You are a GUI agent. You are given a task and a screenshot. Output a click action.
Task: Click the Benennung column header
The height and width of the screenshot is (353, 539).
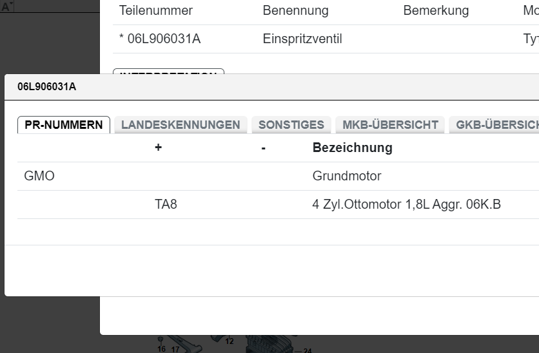click(x=295, y=11)
